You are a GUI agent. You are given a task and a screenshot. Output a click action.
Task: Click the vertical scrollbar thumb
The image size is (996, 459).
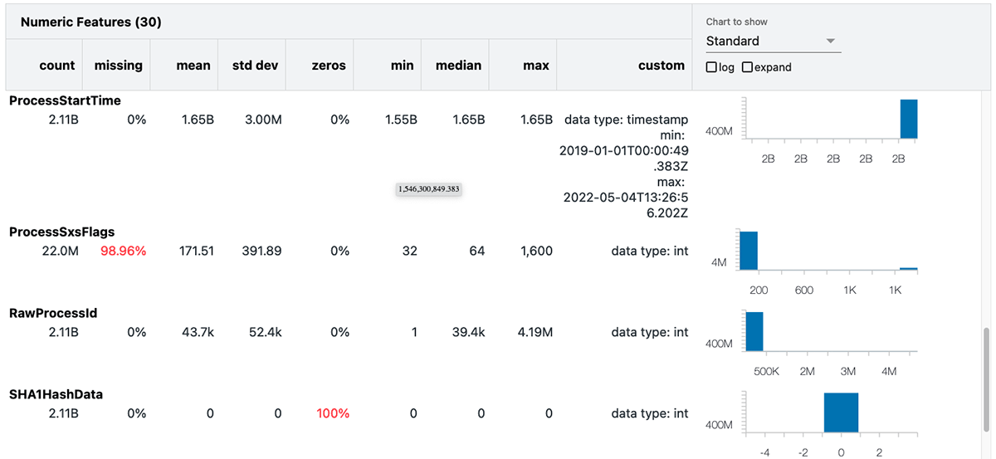(987, 378)
